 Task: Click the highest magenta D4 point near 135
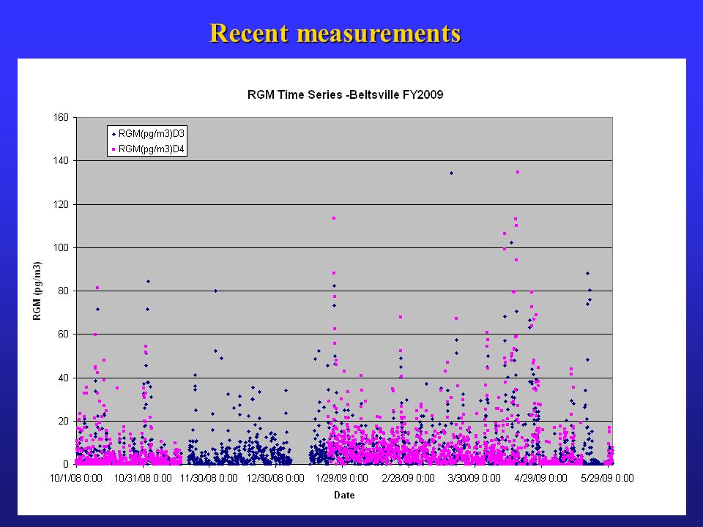tap(518, 171)
